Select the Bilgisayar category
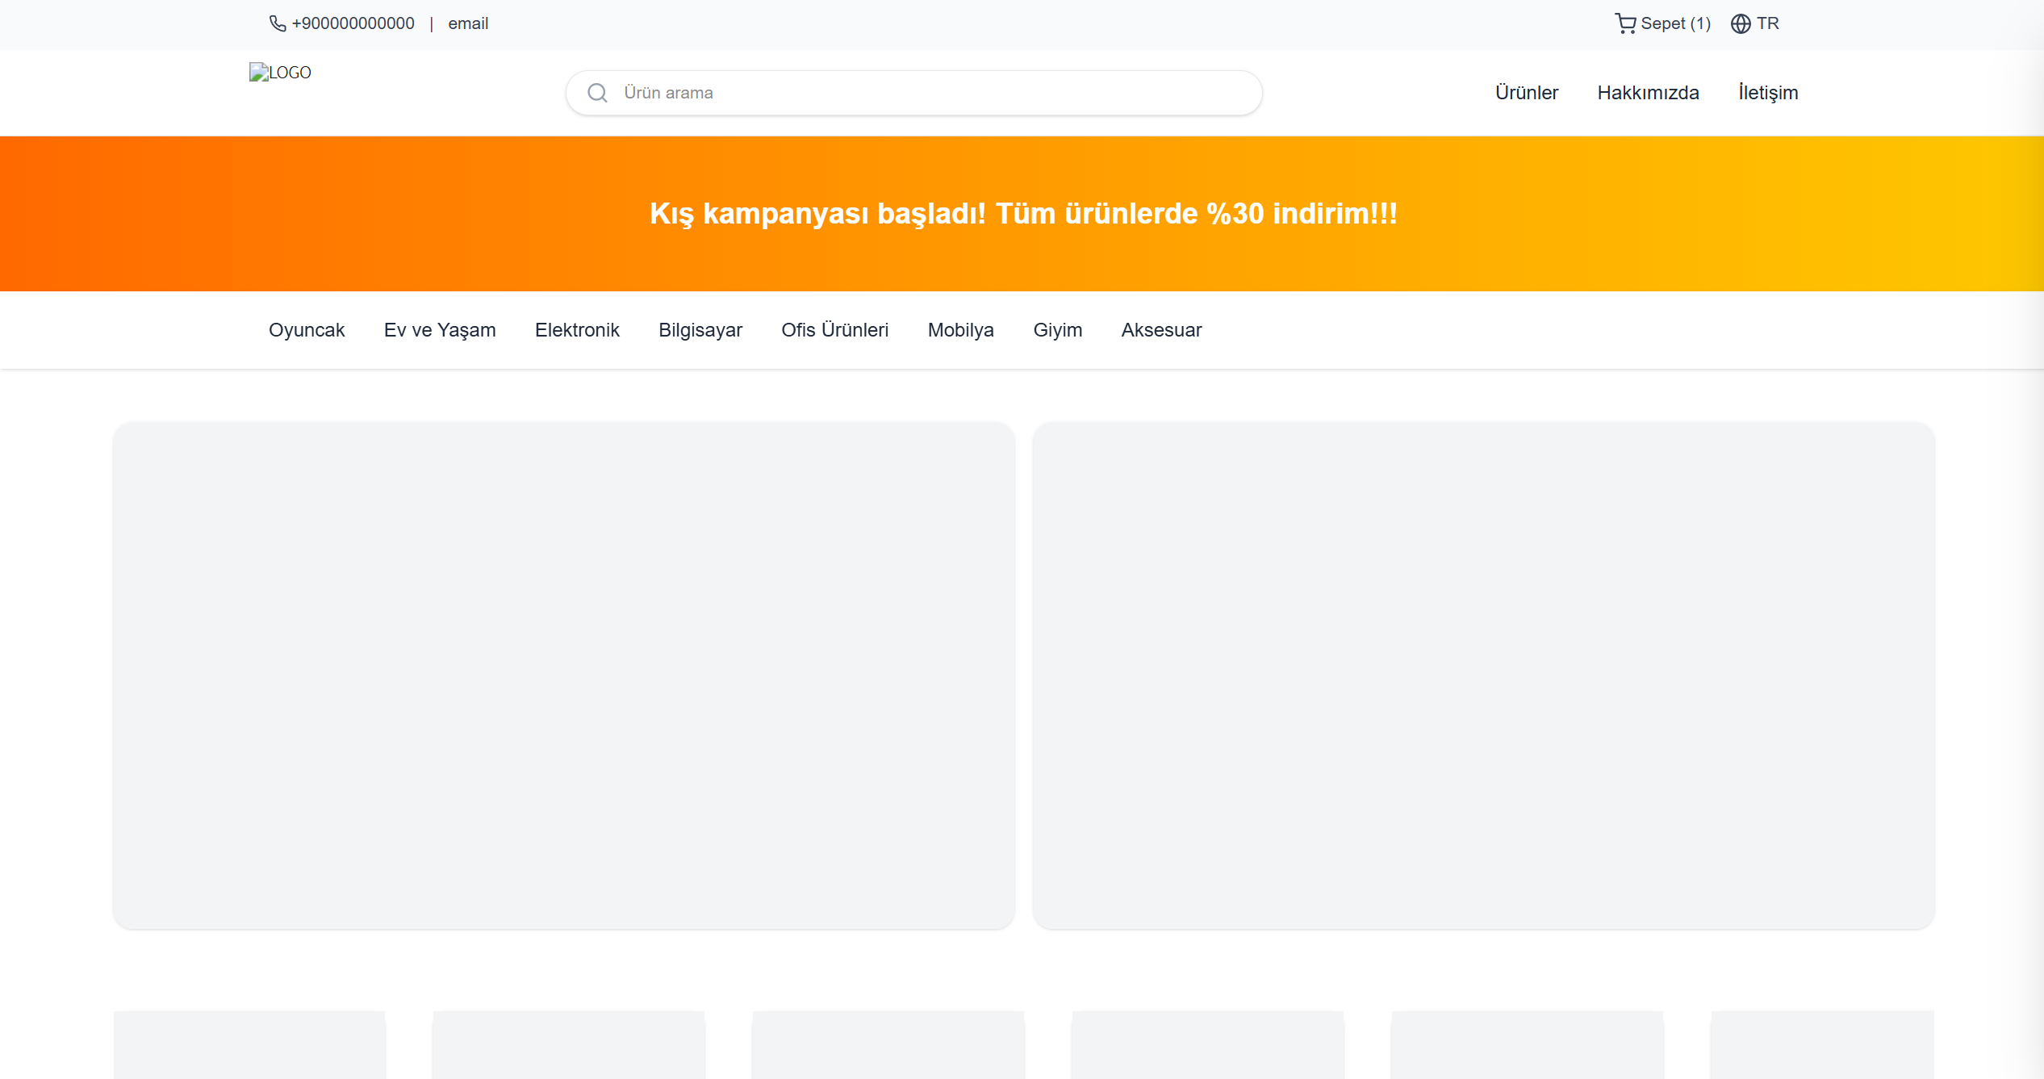The height and width of the screenshot is (1079, 2044). [x=700, y=329]
